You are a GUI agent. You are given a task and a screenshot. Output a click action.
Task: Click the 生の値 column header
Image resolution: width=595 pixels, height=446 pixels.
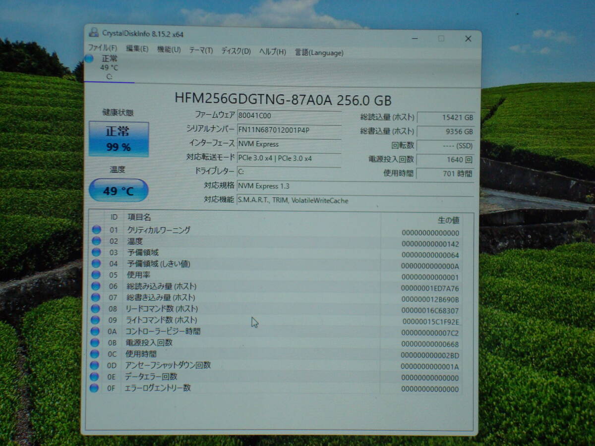pos(448,220)
